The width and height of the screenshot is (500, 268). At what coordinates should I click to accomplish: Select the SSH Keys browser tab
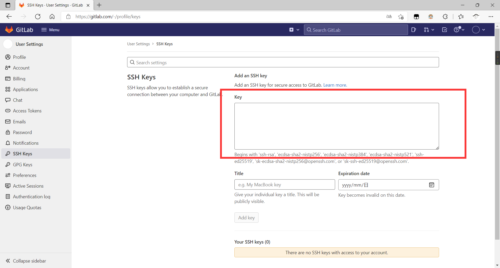pyautogui.click(x=55, y=5)
